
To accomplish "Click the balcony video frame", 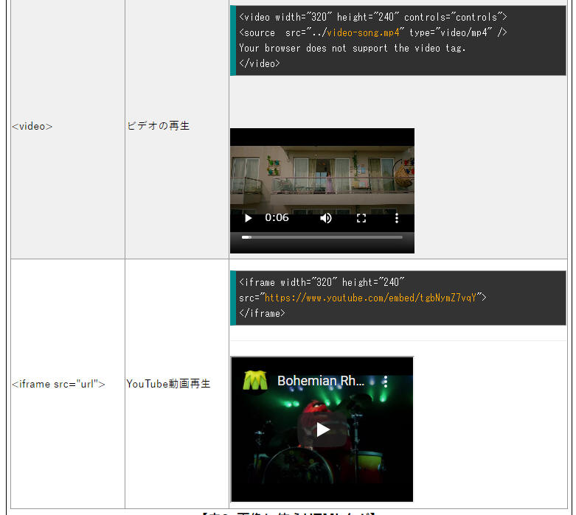I will 322,178.
